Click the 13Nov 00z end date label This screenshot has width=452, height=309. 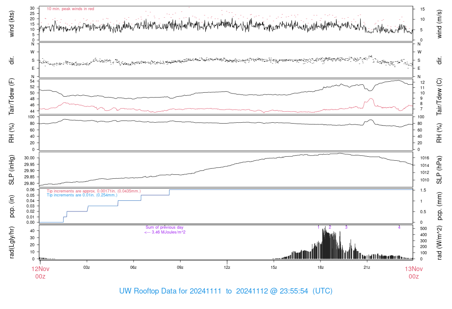tap(413, 272)
